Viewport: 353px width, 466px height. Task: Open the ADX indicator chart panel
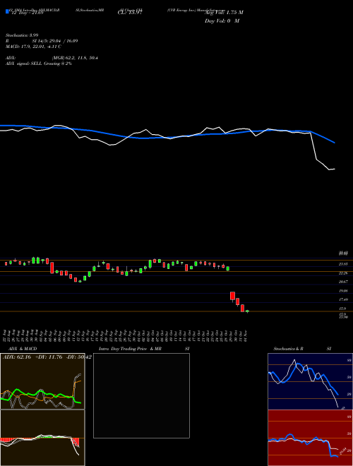(x=42, y=381)
